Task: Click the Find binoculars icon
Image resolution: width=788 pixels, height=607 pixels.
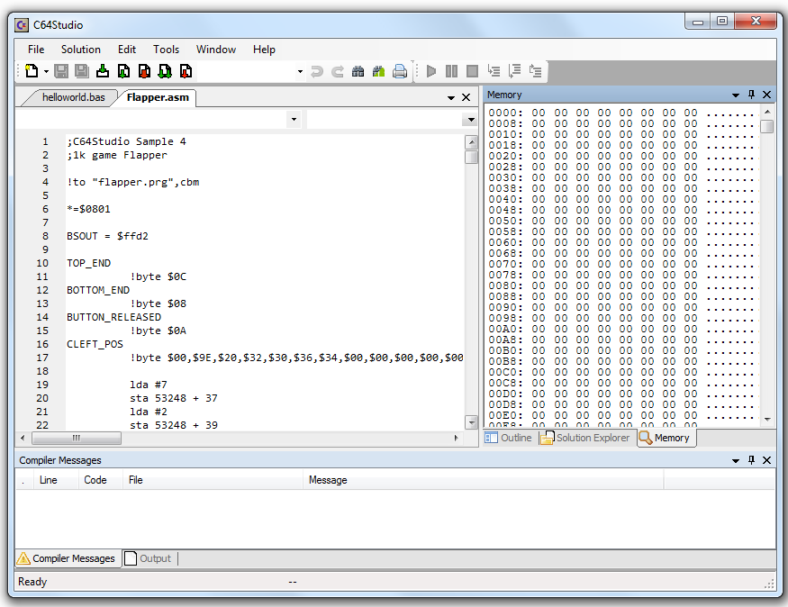Action: click(358, 71)
